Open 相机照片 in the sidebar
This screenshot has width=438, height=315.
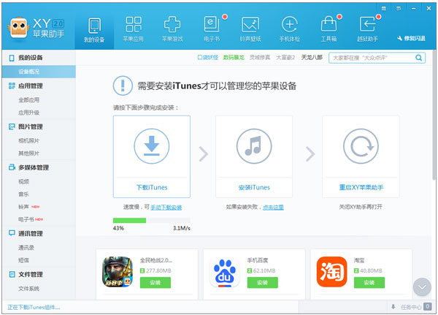point(28,141)
